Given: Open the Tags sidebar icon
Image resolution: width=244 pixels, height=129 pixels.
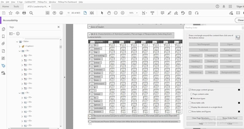Looking at the screenshot, I should (3, 66).
